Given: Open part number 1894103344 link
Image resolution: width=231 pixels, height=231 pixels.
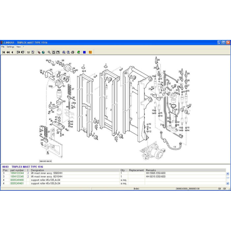Looking at the screenshot, I should pos(17,173).
